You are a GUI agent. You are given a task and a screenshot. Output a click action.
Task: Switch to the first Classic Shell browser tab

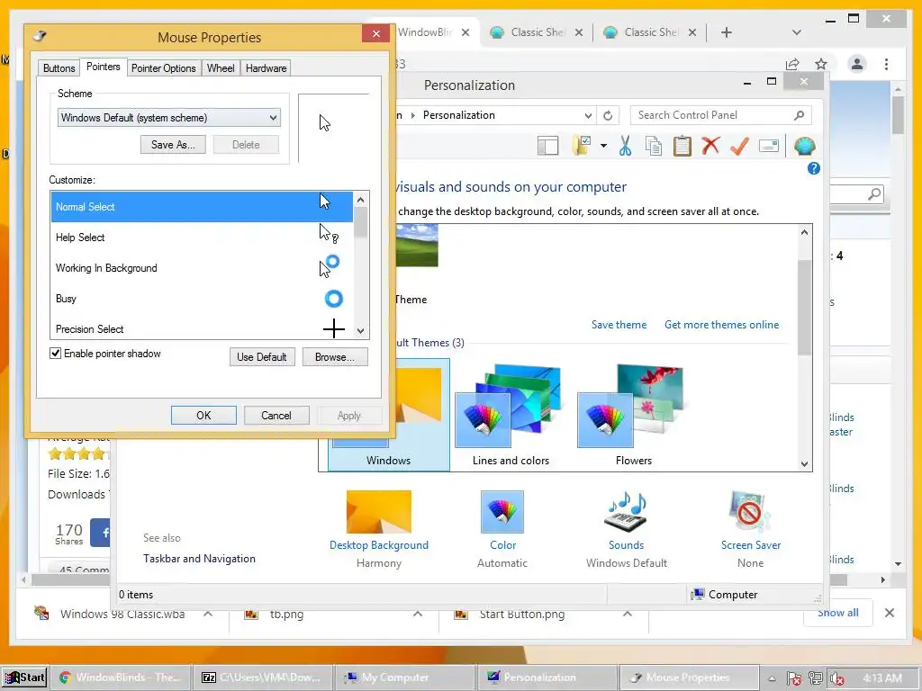pyautogui.click(x=537, y=32)
